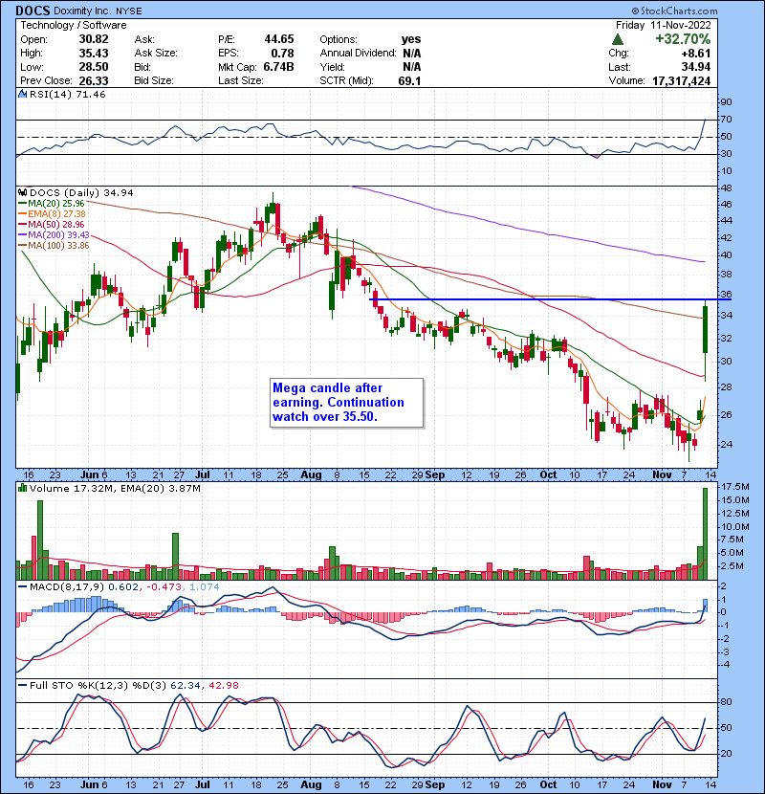The width and height of the screenshot is (765, 794).
Task: Click the 80 label on the stochastic scale
Action: 726,702
